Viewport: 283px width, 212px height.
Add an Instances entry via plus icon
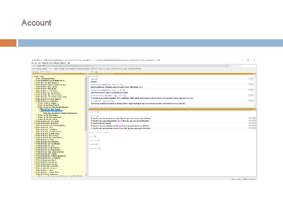pos(96,137)
